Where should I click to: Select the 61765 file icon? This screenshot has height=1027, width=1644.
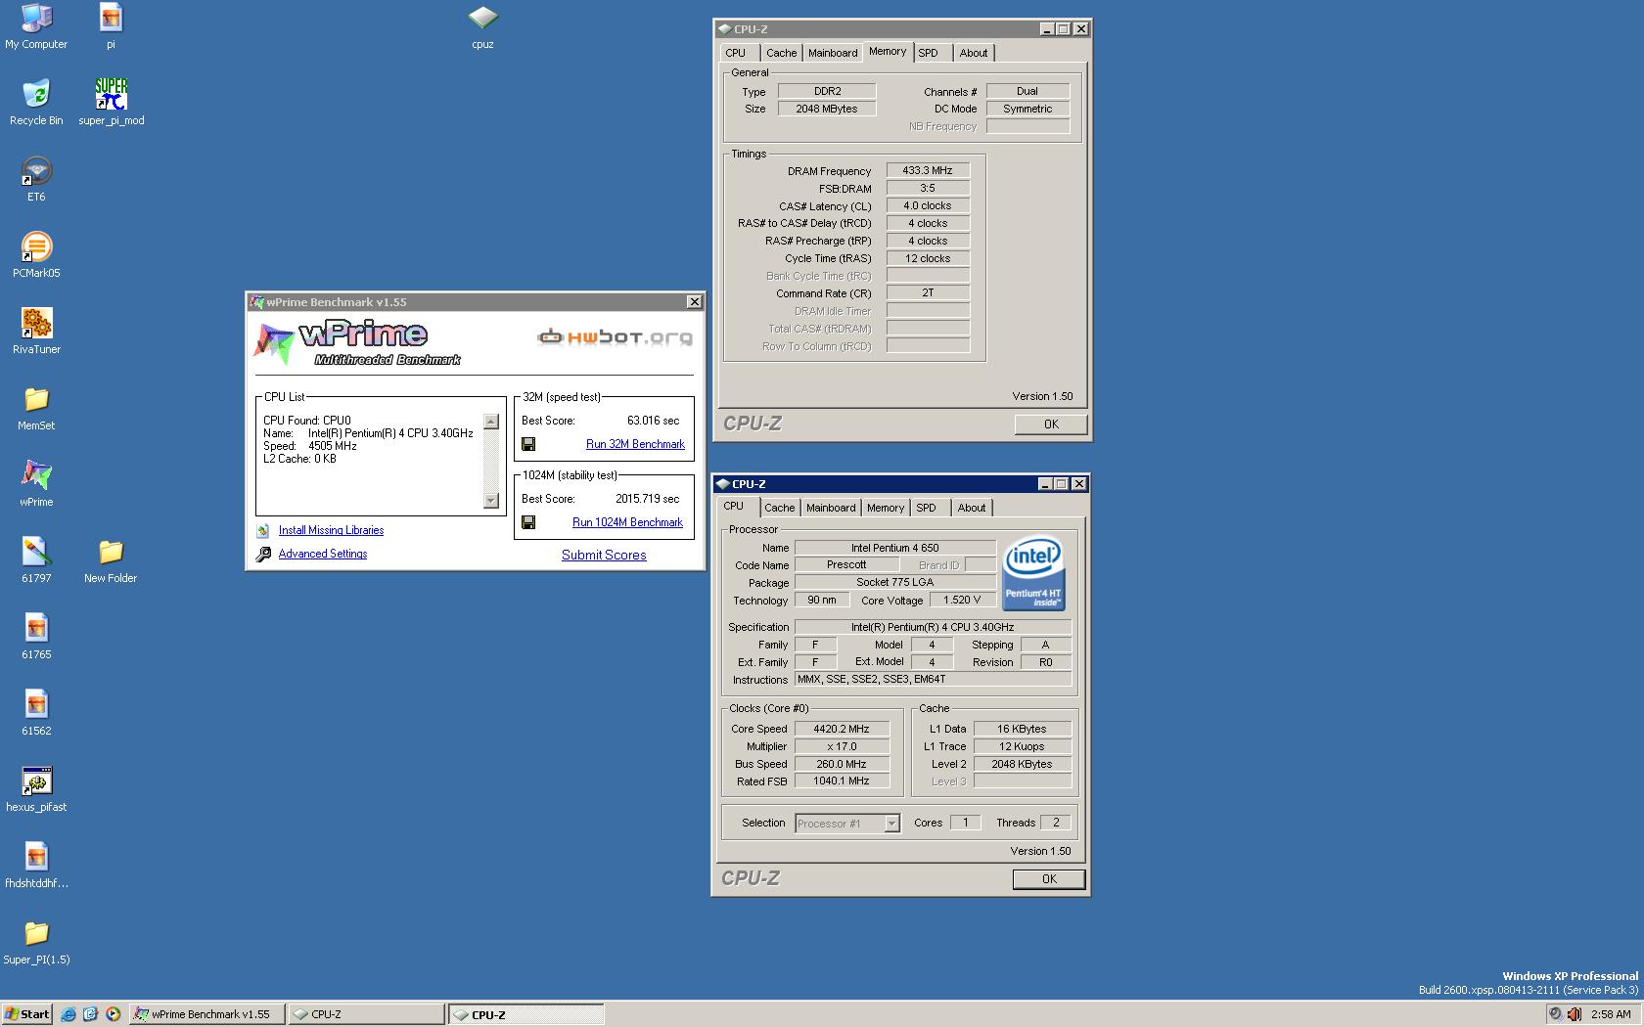(x=36, y=636)
